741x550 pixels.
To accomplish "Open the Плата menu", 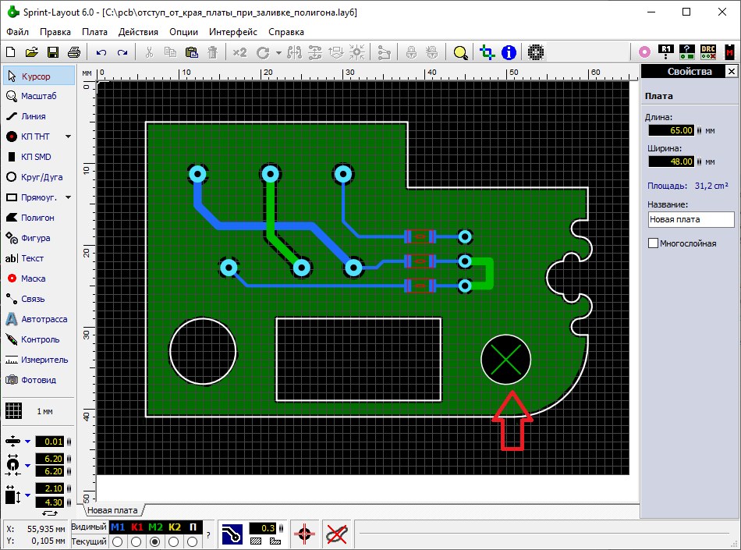I will click(94, 32).
